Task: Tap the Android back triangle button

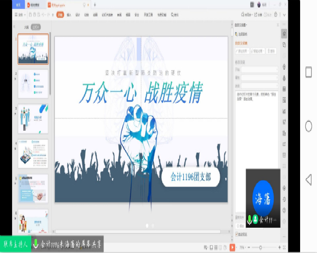Action: 309,179
